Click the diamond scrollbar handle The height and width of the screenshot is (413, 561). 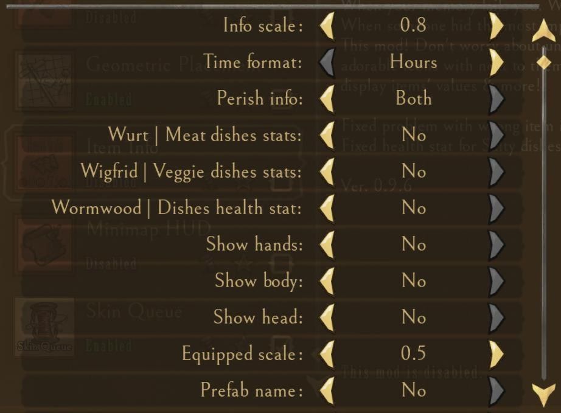tap(545, 62)
